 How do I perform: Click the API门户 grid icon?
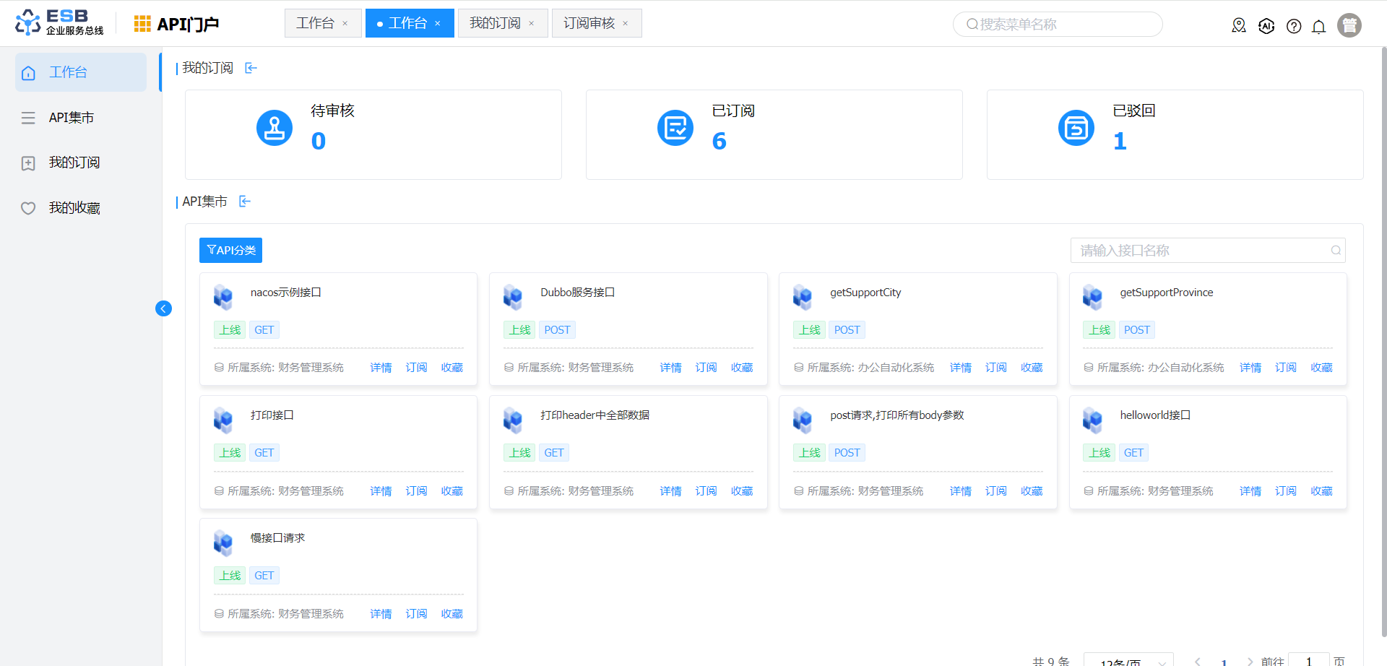142,24
